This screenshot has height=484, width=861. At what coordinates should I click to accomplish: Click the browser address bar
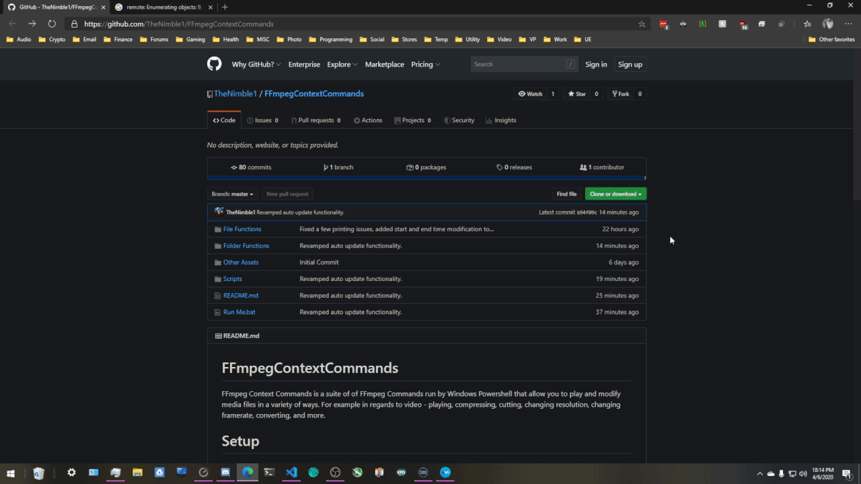(357, 24)
